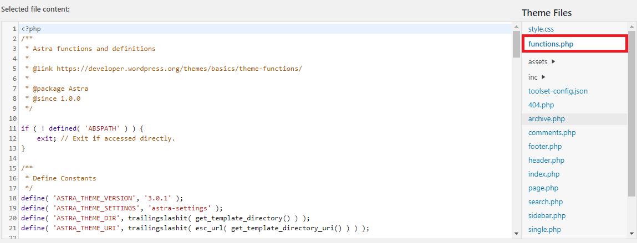Open 404.php theme file
The height and width of the screenshot is (243, 637).
(x=541, y=105)
